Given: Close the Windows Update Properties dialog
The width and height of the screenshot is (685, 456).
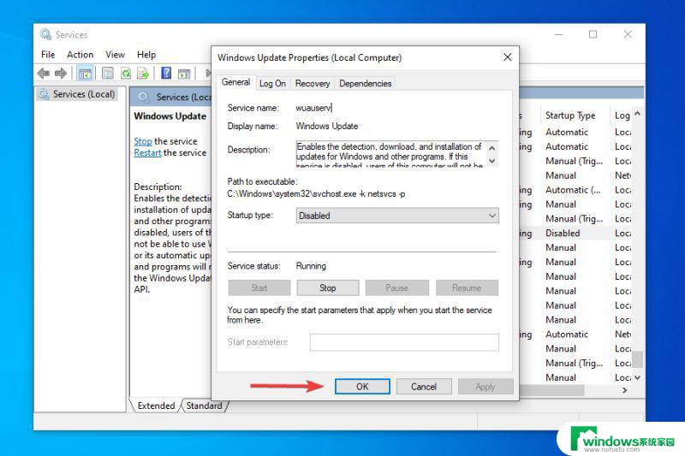Looking at the screenshot, I should click(x=507, y=57).
